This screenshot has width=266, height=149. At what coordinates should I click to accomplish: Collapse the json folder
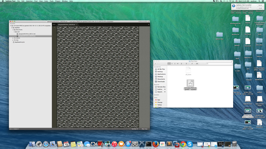click(14, 32)
